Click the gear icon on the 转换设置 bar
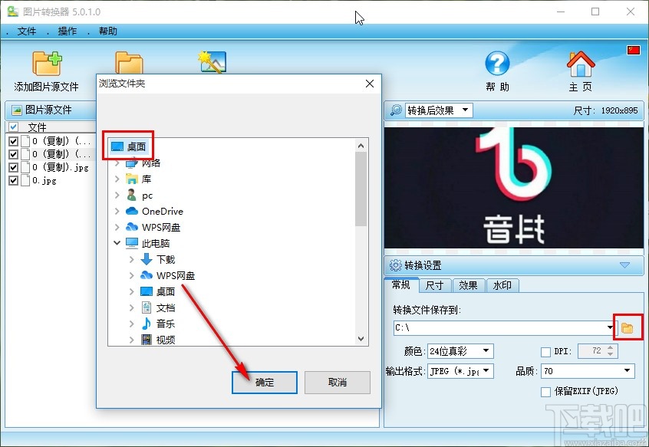 [x=396, y=265]
